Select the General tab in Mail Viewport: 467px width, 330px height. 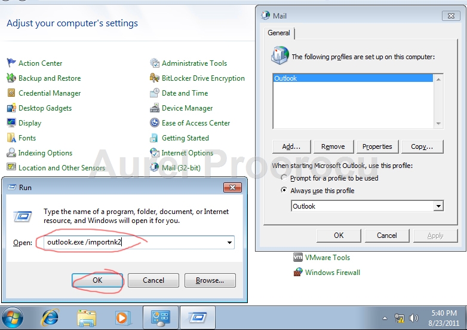[279, 33]
